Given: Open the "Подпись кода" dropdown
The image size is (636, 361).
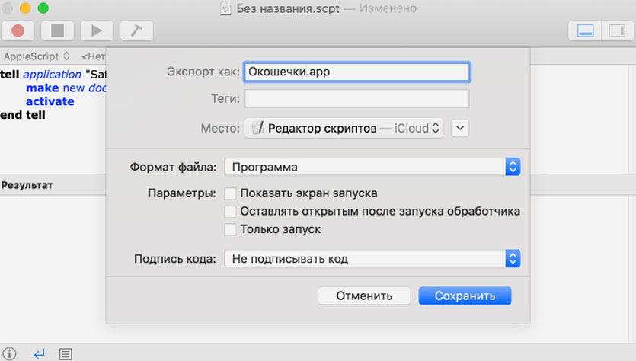Looking at the screenshot, I should (372, 259).
